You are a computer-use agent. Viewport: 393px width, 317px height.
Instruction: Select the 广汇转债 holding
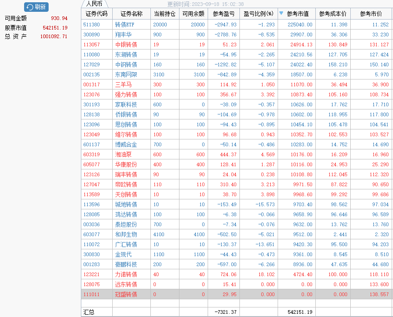[126, 245]
